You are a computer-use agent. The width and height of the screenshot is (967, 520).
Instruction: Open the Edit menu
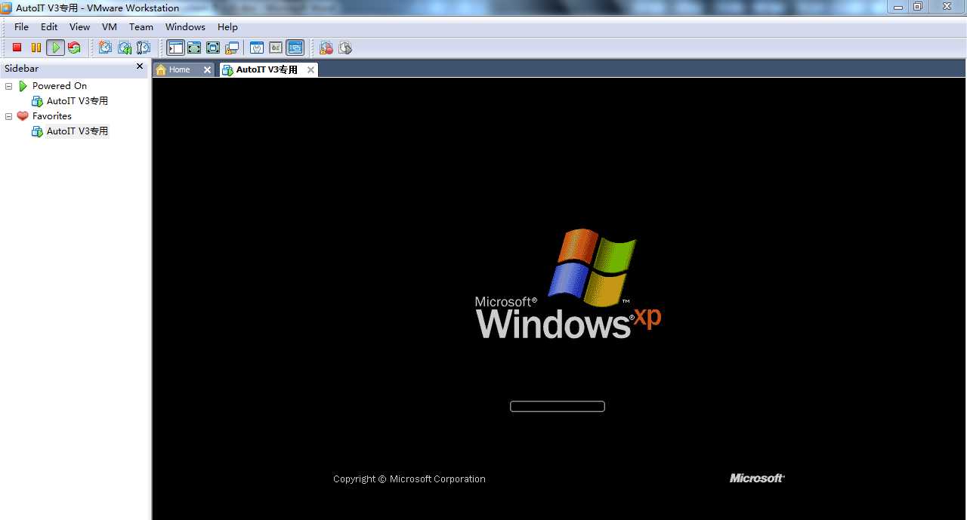pyautogui.click(x=49, y=26)
